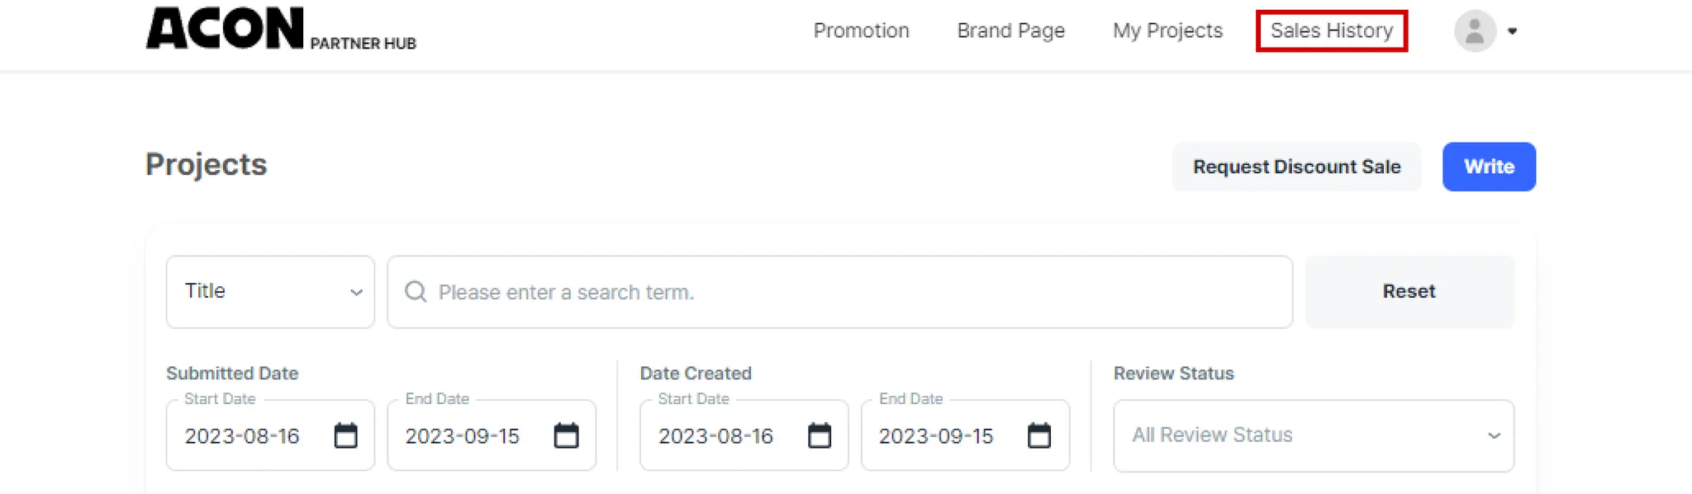1692x494 pixels.
Task: Open calendar for Date Created End Date
Action: tap(1038, 435)
